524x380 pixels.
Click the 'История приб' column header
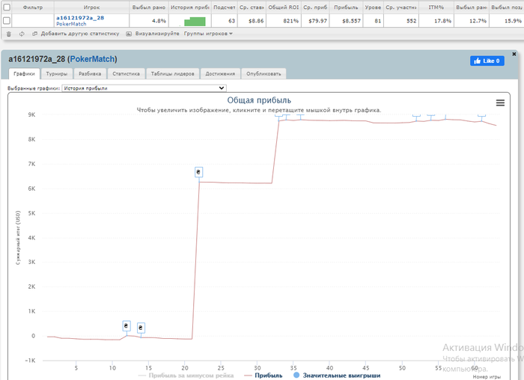click(x=190, y=7)
